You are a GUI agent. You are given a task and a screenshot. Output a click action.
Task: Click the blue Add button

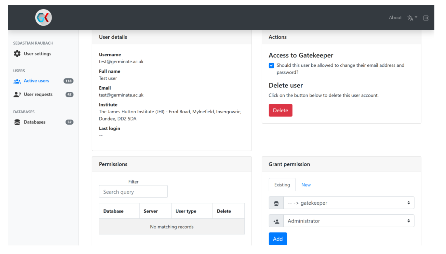point(278,239)
